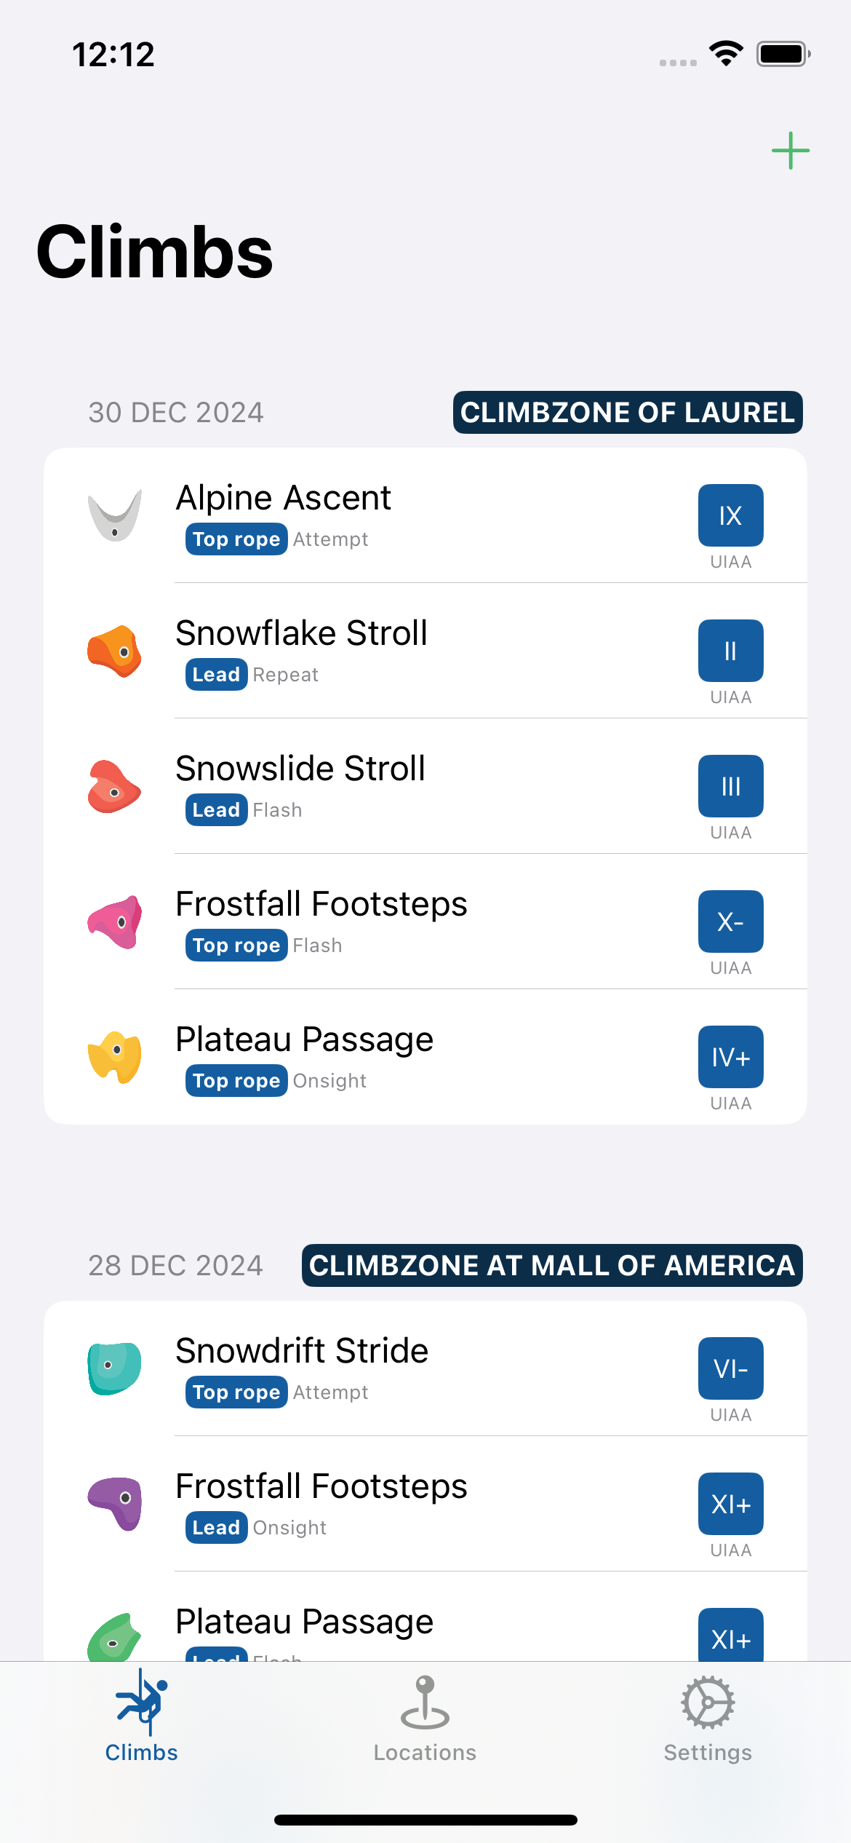Tap the IX UIAA grade badge
Screen dimensions: 851x1843
[x=730, y=515]
